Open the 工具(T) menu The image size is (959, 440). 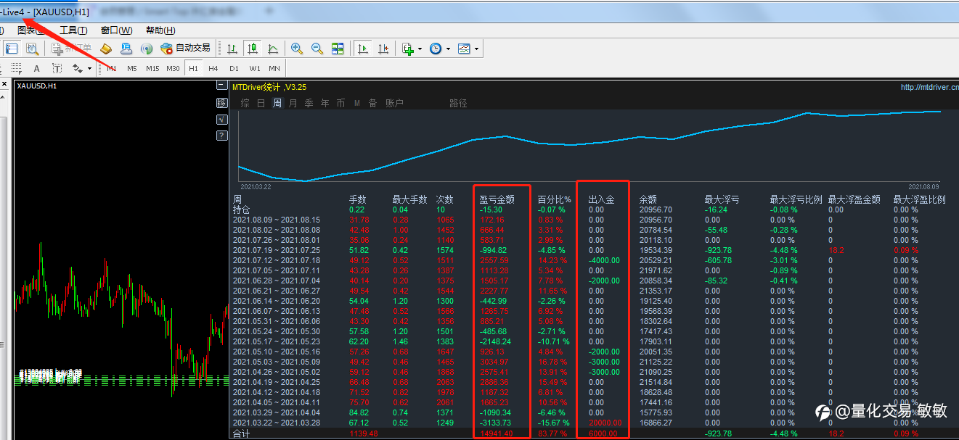73,30
